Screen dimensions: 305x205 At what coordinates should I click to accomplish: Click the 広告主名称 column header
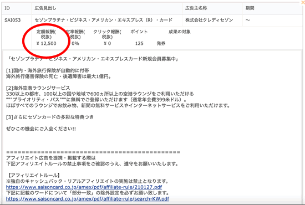tap(196, 8)
